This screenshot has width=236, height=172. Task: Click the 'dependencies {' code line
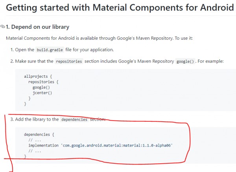[39, 134]
